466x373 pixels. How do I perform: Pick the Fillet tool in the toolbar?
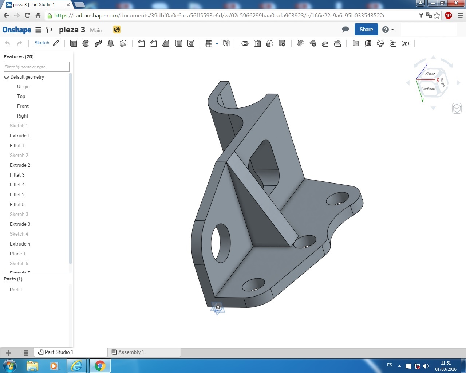(x=141, y=43)
